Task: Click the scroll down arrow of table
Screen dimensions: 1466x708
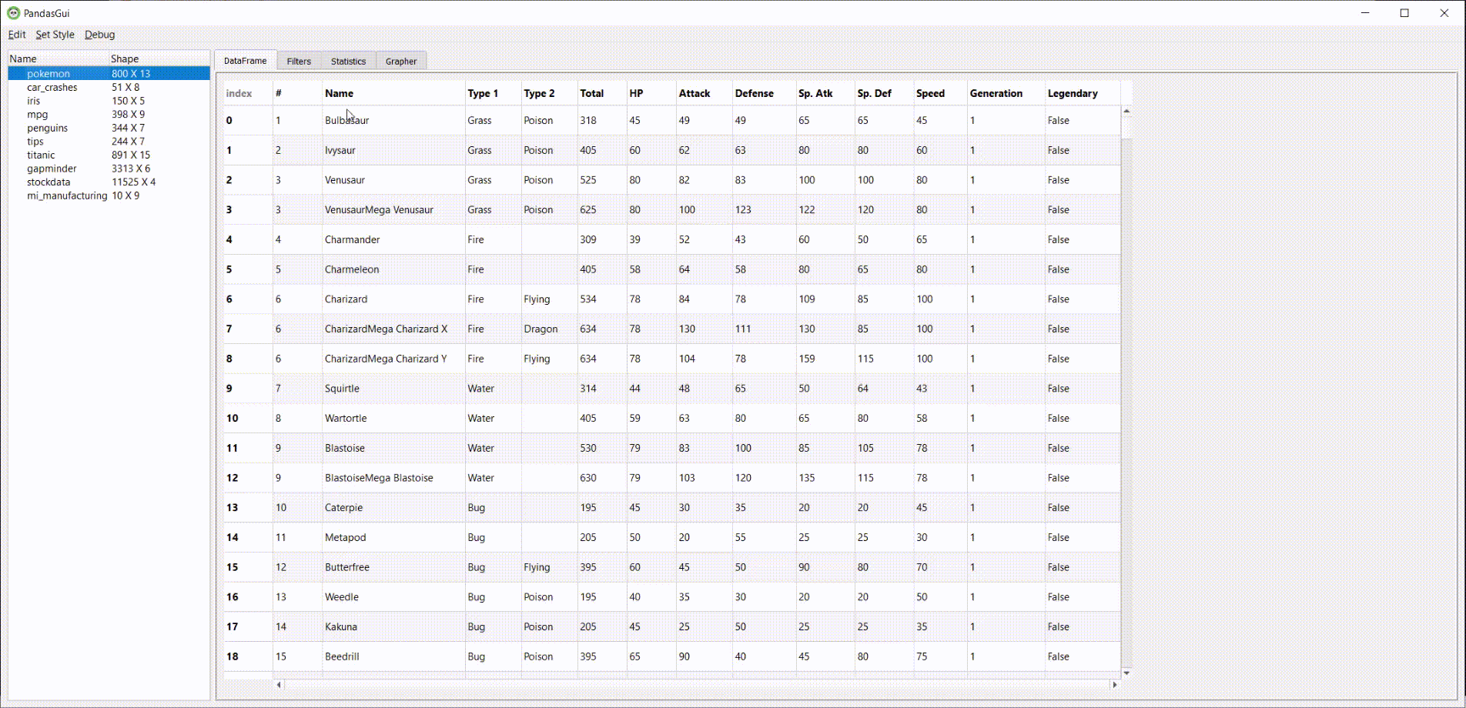Action: (x=1126, y=673)
